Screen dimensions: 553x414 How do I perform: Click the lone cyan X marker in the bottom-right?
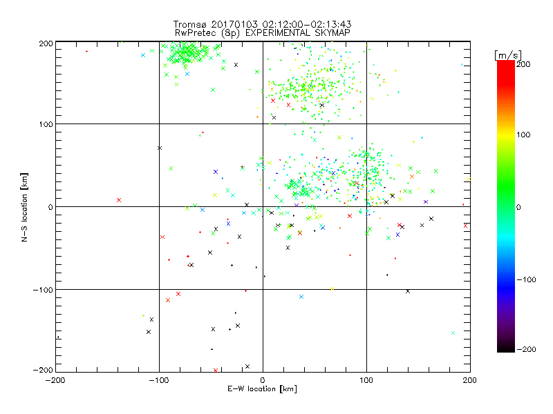click(x=453, y=333)
